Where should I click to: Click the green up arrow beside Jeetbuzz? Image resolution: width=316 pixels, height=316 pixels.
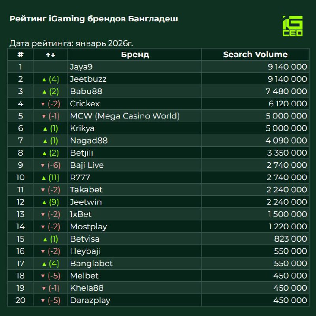44,79
